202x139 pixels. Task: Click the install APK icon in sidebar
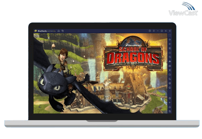(170, 66)
